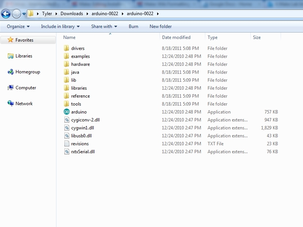Screen dimensions: 303x227
Task: Click the '43 KB' size of libusb0.dll
Action: 272,136
